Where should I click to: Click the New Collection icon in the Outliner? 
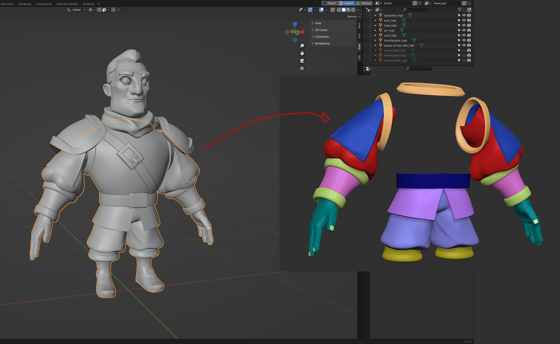pos(469,9)
